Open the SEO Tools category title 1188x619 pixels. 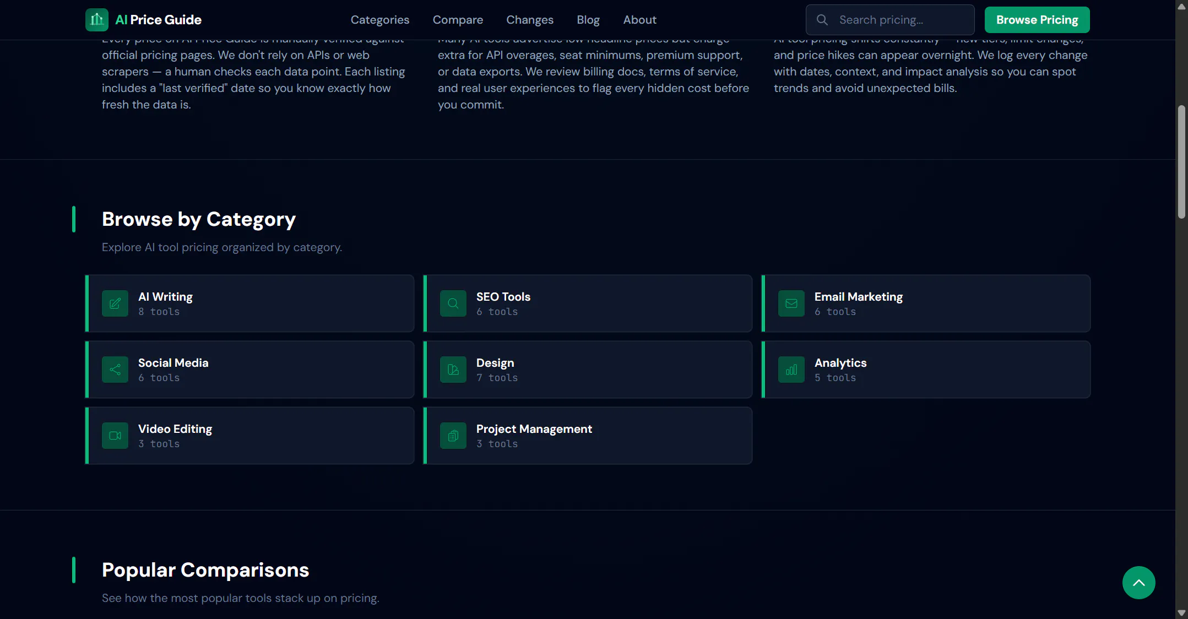pyautogui.click(x=503, y=297)
